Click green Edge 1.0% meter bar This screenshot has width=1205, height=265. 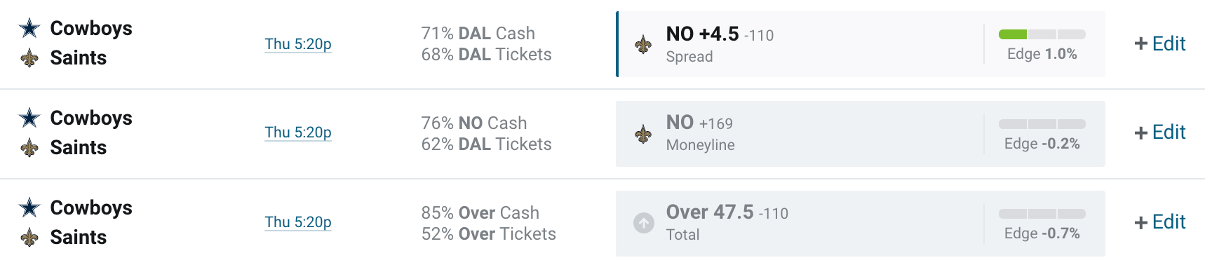coord(1042,34)
